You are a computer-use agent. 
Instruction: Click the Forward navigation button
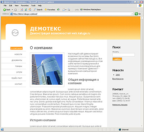(15, 10)
